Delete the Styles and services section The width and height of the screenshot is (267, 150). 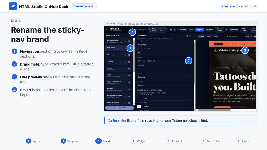pos(129,82)
